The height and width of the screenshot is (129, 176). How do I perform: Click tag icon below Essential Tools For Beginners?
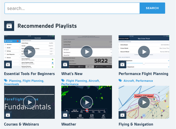[6, 81]
